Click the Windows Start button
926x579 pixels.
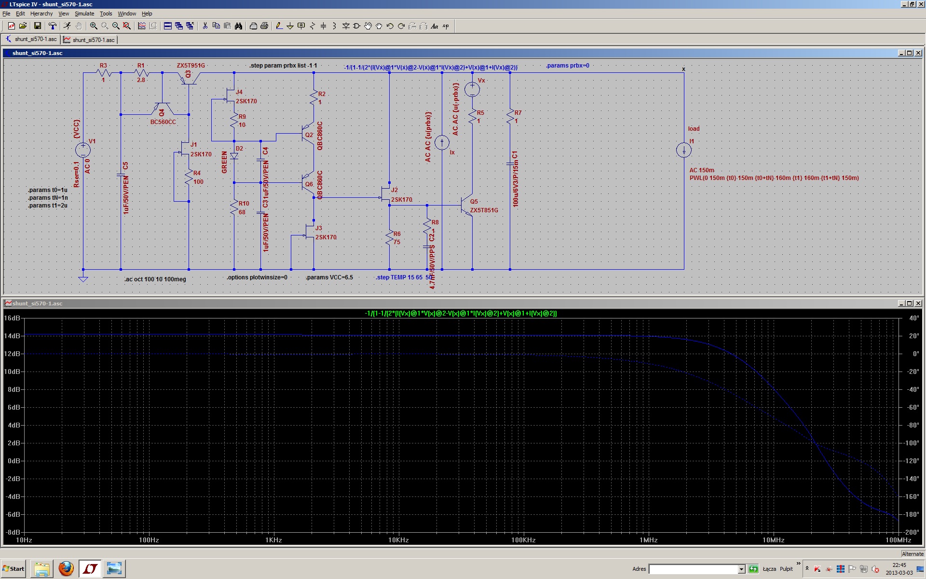[14, 569]
